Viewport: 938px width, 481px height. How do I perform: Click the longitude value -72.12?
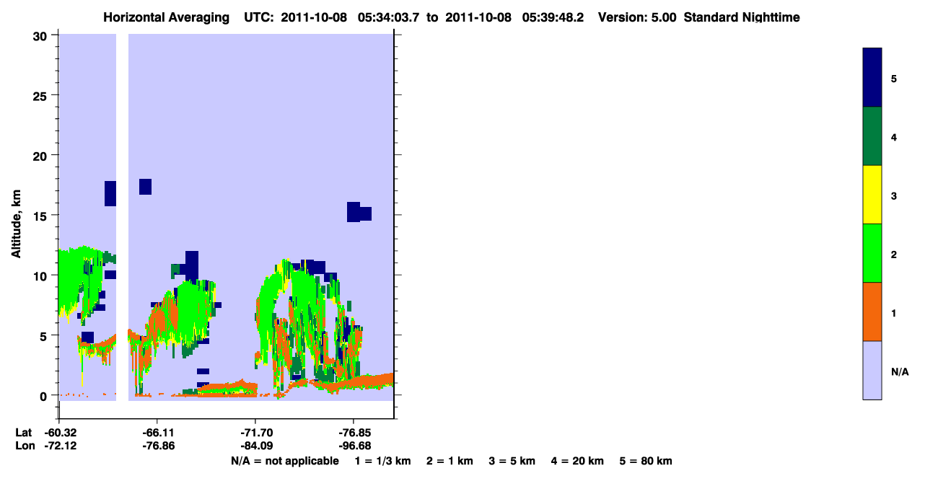pyautogui.click(x=60, y=446)
